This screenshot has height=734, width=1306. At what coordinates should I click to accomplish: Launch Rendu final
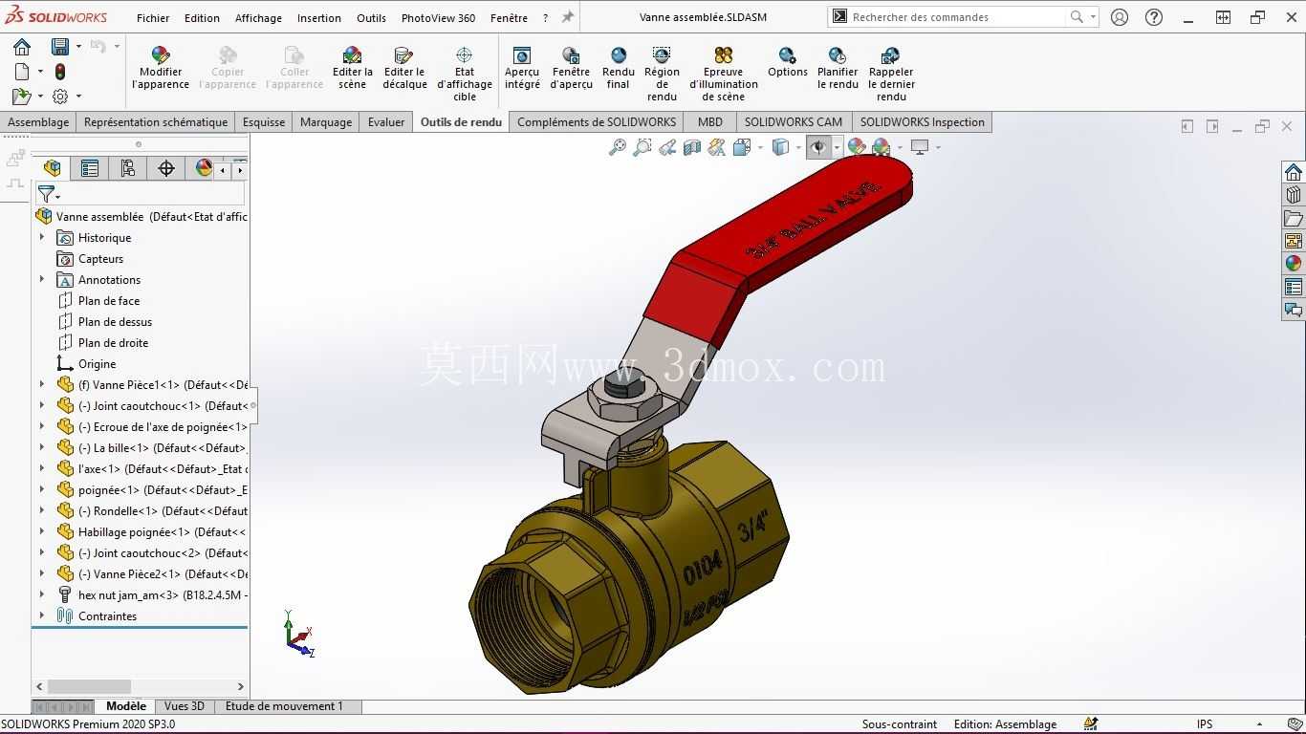pyautogui.click(x=619, y=69)
